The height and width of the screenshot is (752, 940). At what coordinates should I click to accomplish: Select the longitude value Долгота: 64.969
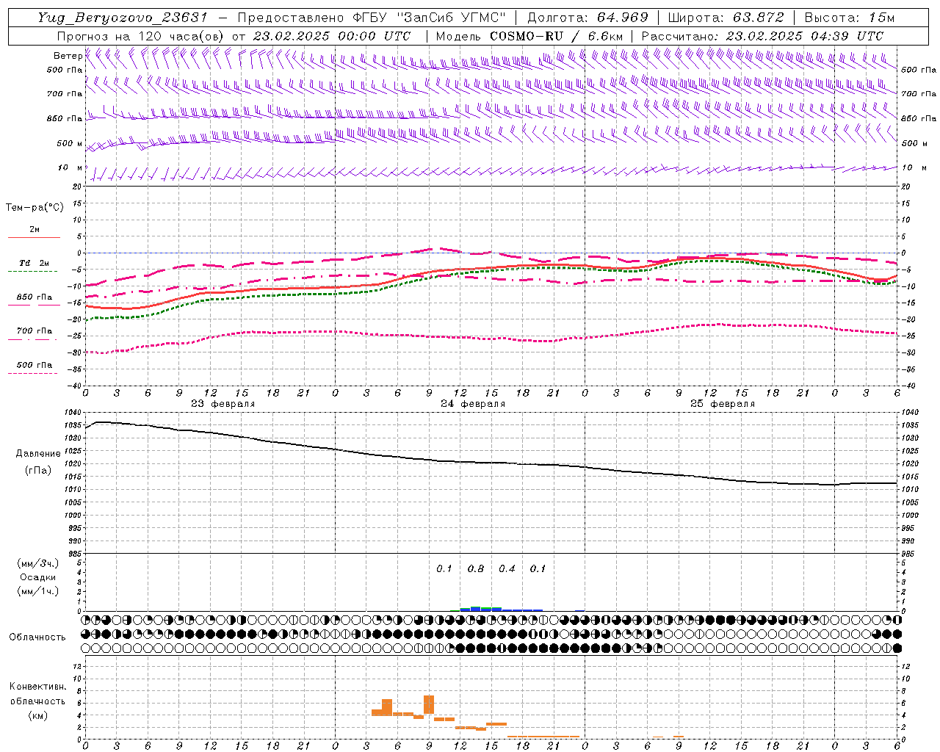[587, 18]
